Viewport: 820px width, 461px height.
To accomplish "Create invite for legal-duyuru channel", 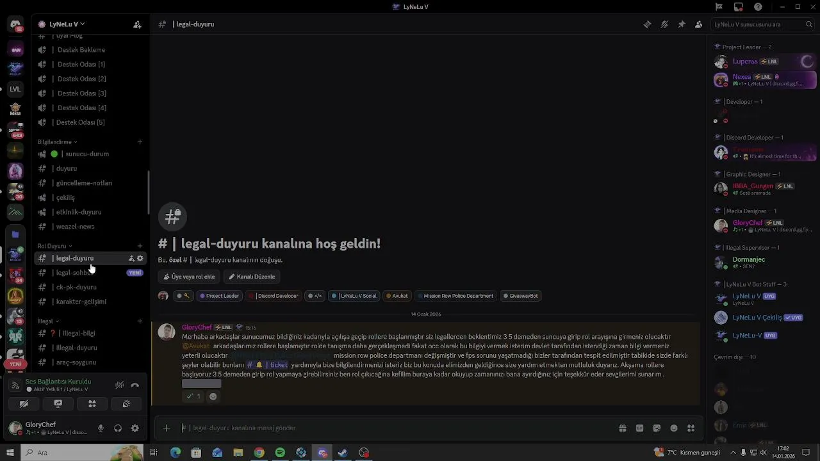I will point(131,259).
